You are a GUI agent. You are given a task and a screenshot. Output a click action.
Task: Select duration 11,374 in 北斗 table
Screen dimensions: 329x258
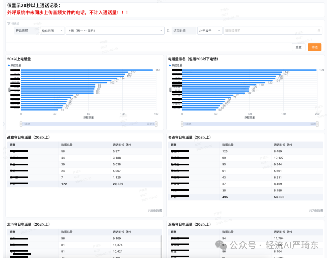point(118,245)
